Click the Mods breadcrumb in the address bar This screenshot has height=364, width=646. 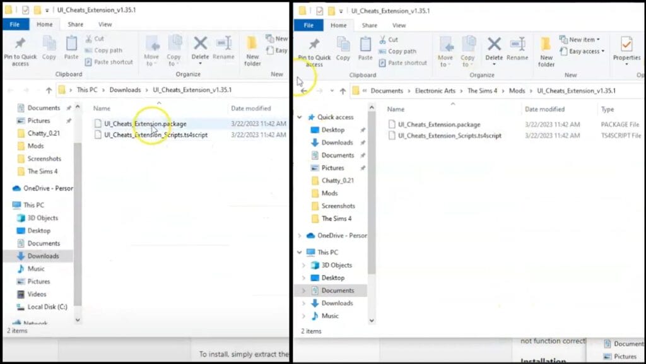tap(517, 90)
